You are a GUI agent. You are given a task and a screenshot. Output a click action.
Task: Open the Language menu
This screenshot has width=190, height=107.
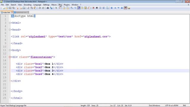point(37,5)
